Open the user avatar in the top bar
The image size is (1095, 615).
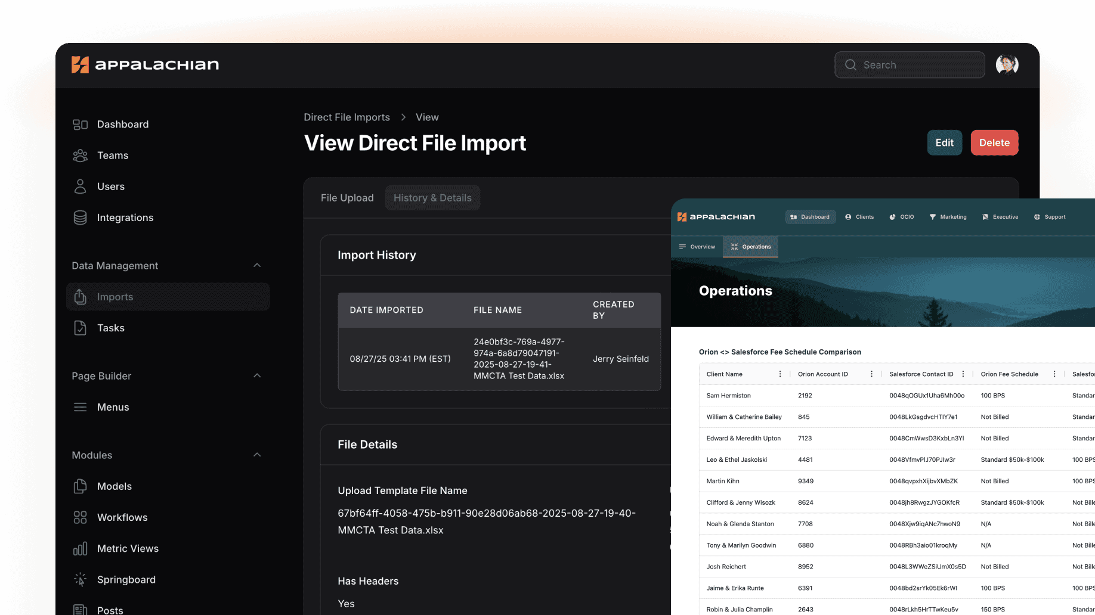1007,64
